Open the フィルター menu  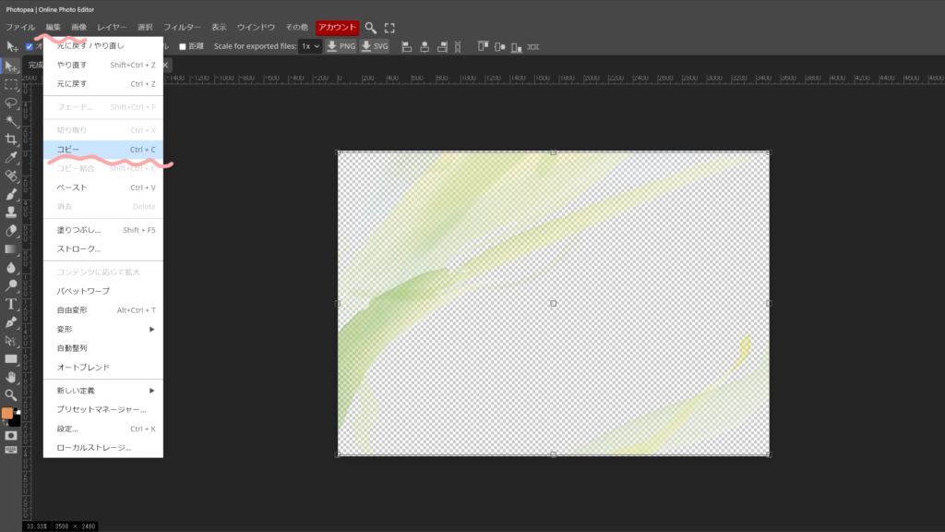(182, 28)
